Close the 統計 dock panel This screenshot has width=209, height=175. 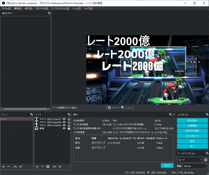pyautogui.click(x=174, y=114)
